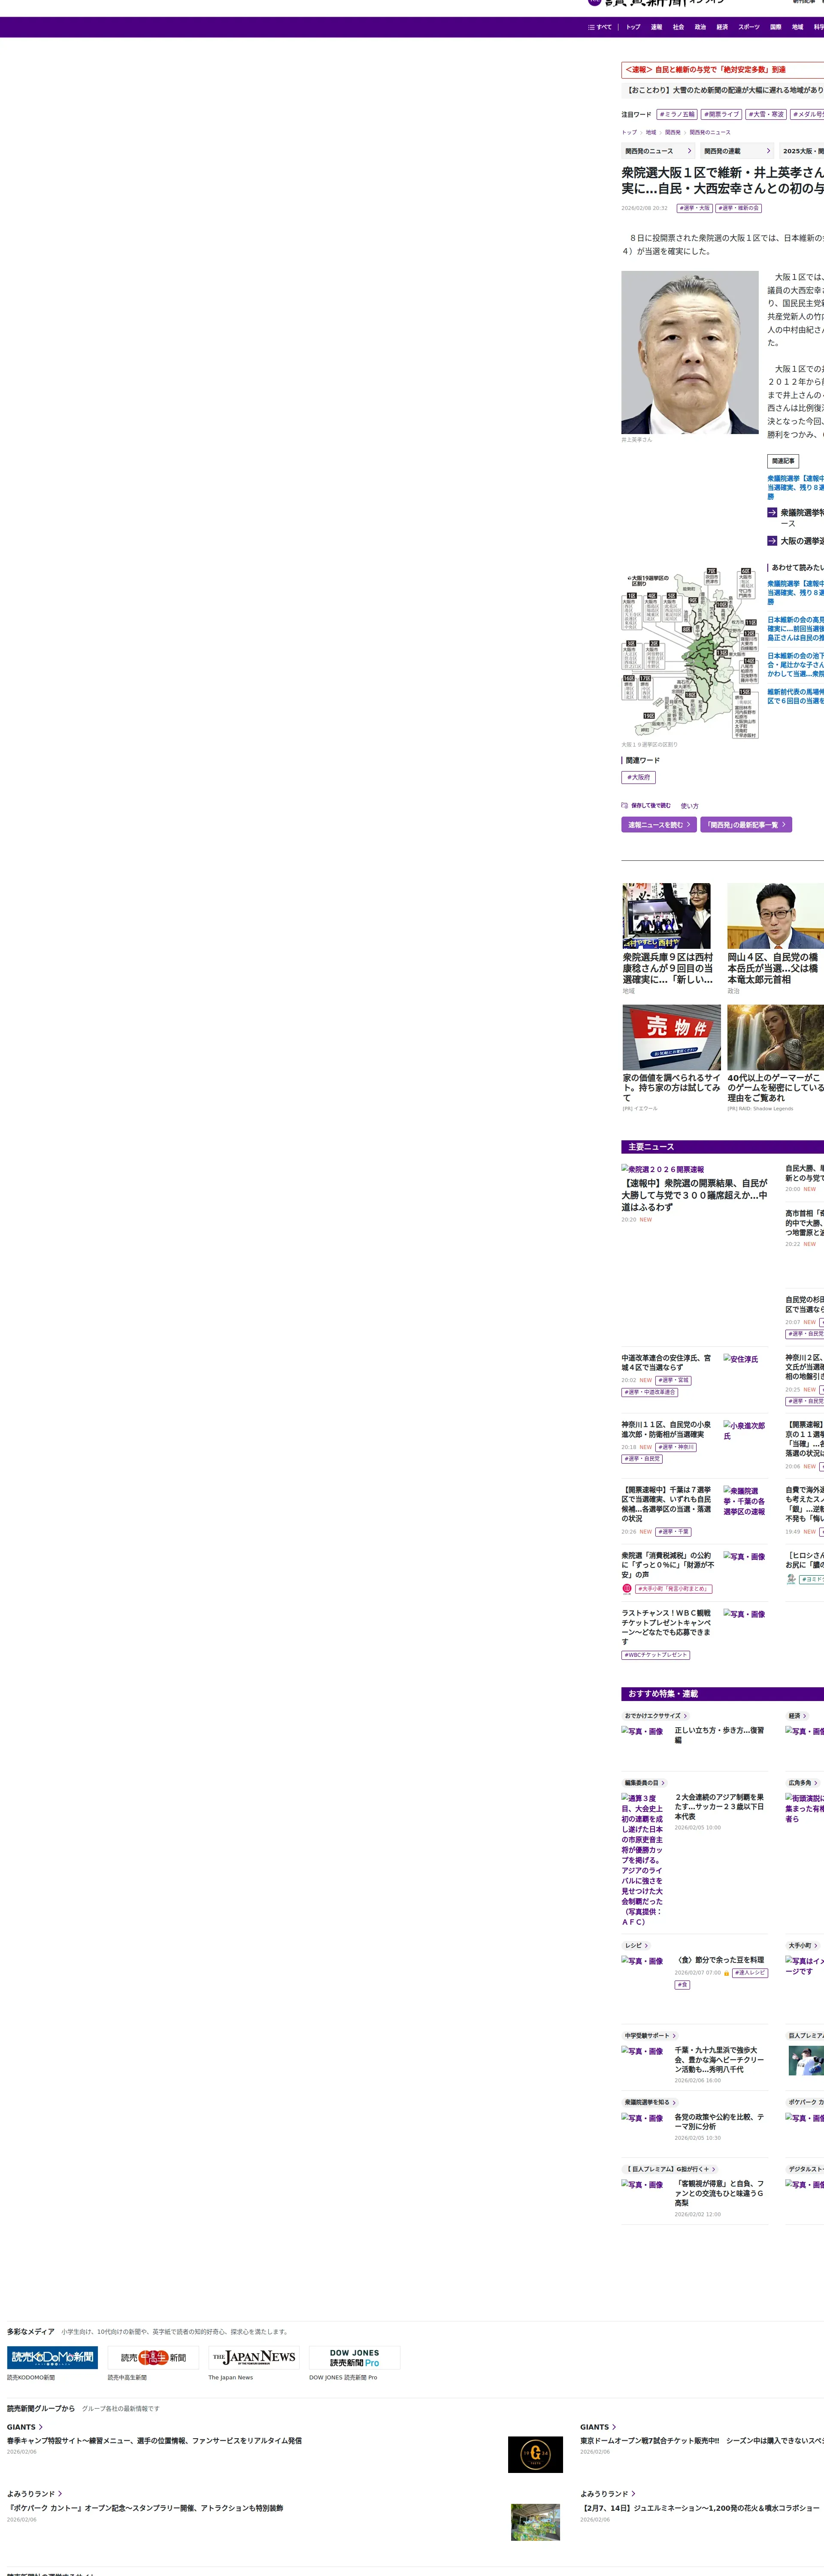Select スポーツ in the navigation bar
Viewport: 824px width, 2576px height.
click(749, 27)
